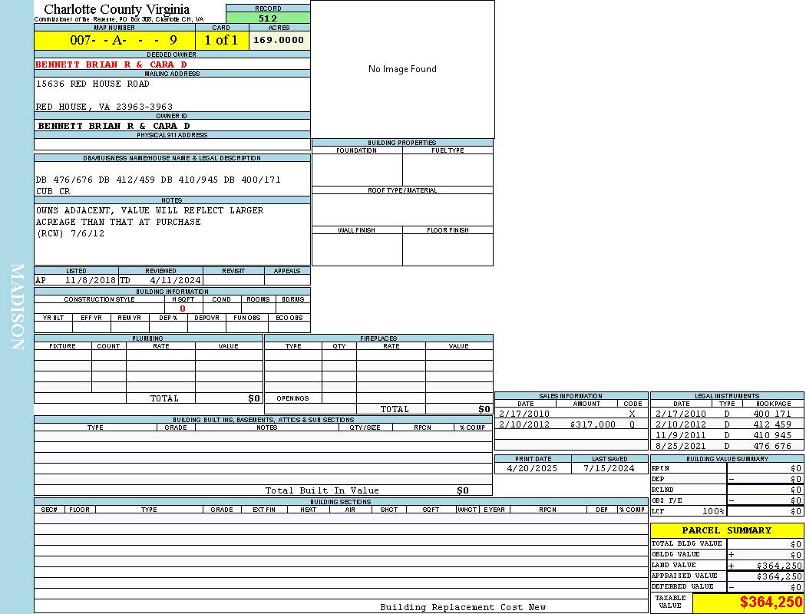Image resolution: width=806 pixels, height=614 pixels.
Task: Click the red H SQFT value 0
Action: [183, 309]
